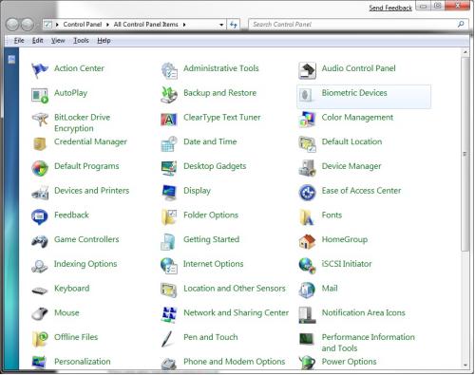
Task: Open the Edit menu
Action: (x=38, y=41)
